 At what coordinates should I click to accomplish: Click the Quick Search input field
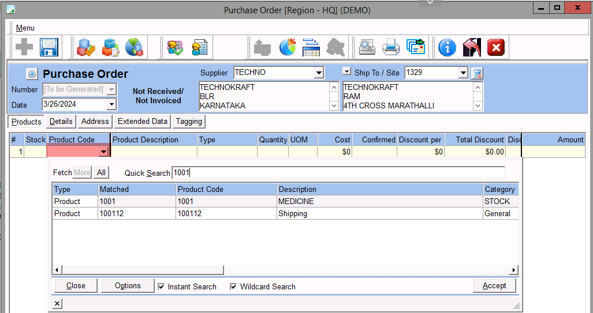coord(338,173)
